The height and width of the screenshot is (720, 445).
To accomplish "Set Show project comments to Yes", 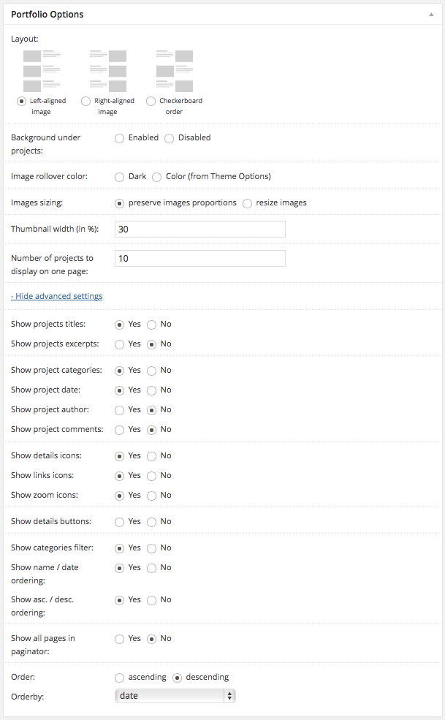I will (x=120, y=430).
